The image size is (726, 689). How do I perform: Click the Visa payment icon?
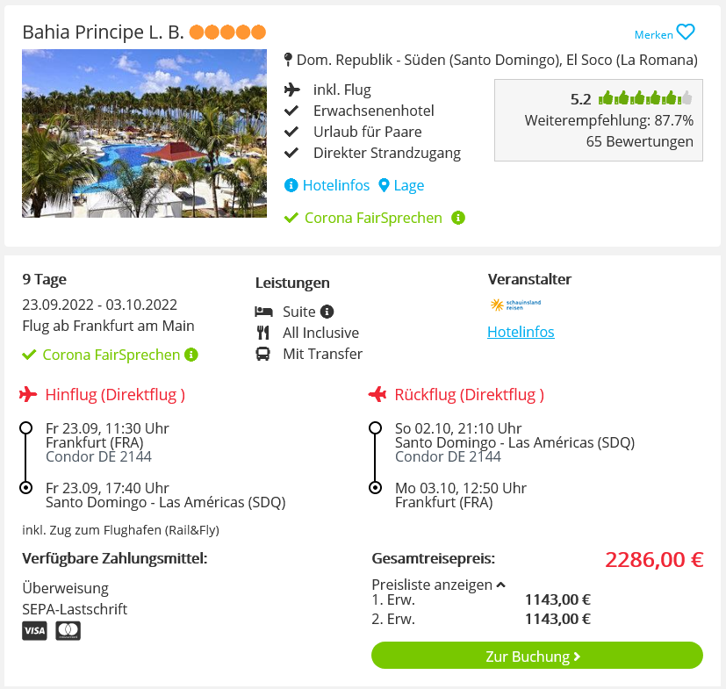pos(35,631)
